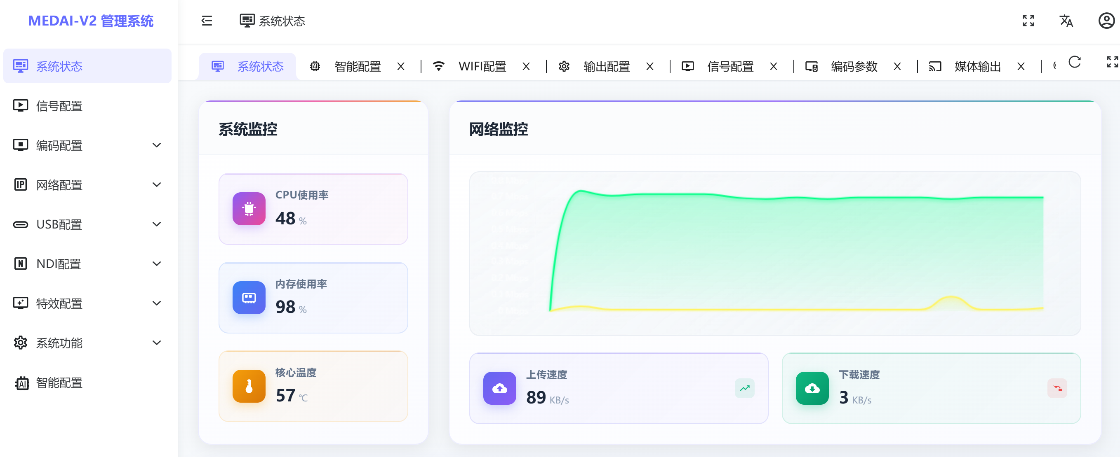1120x457 pixels.
Task: Expand the 编码配置 sidebar submenu
Action: coord(87,145)
